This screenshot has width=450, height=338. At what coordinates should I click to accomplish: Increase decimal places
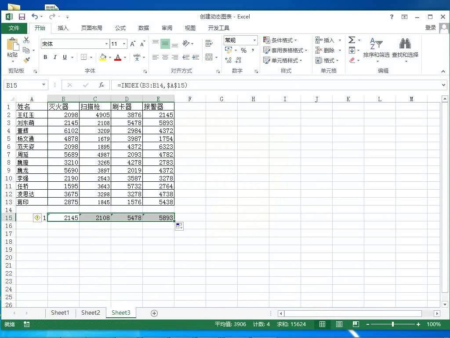[228, 60]
